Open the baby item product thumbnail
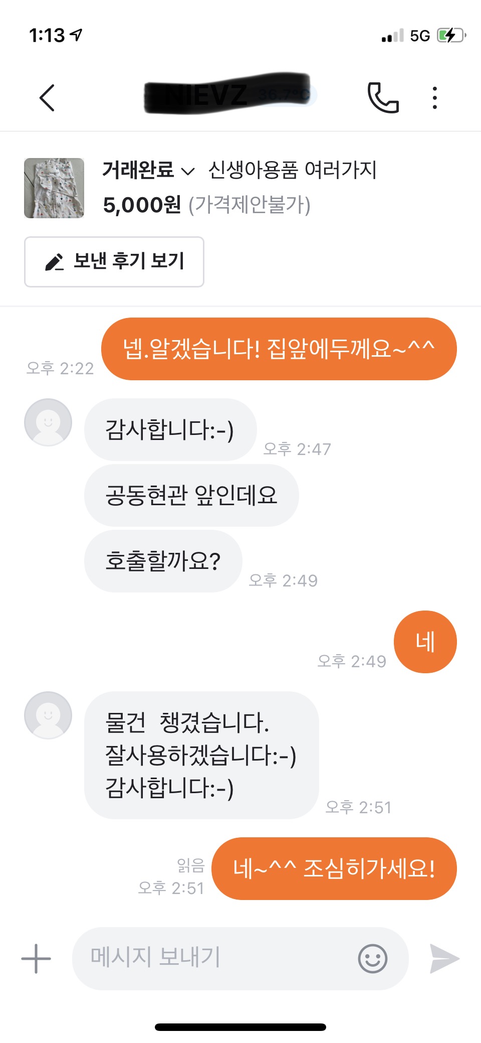The image size is (481, 1043). (x=54, y=188)
